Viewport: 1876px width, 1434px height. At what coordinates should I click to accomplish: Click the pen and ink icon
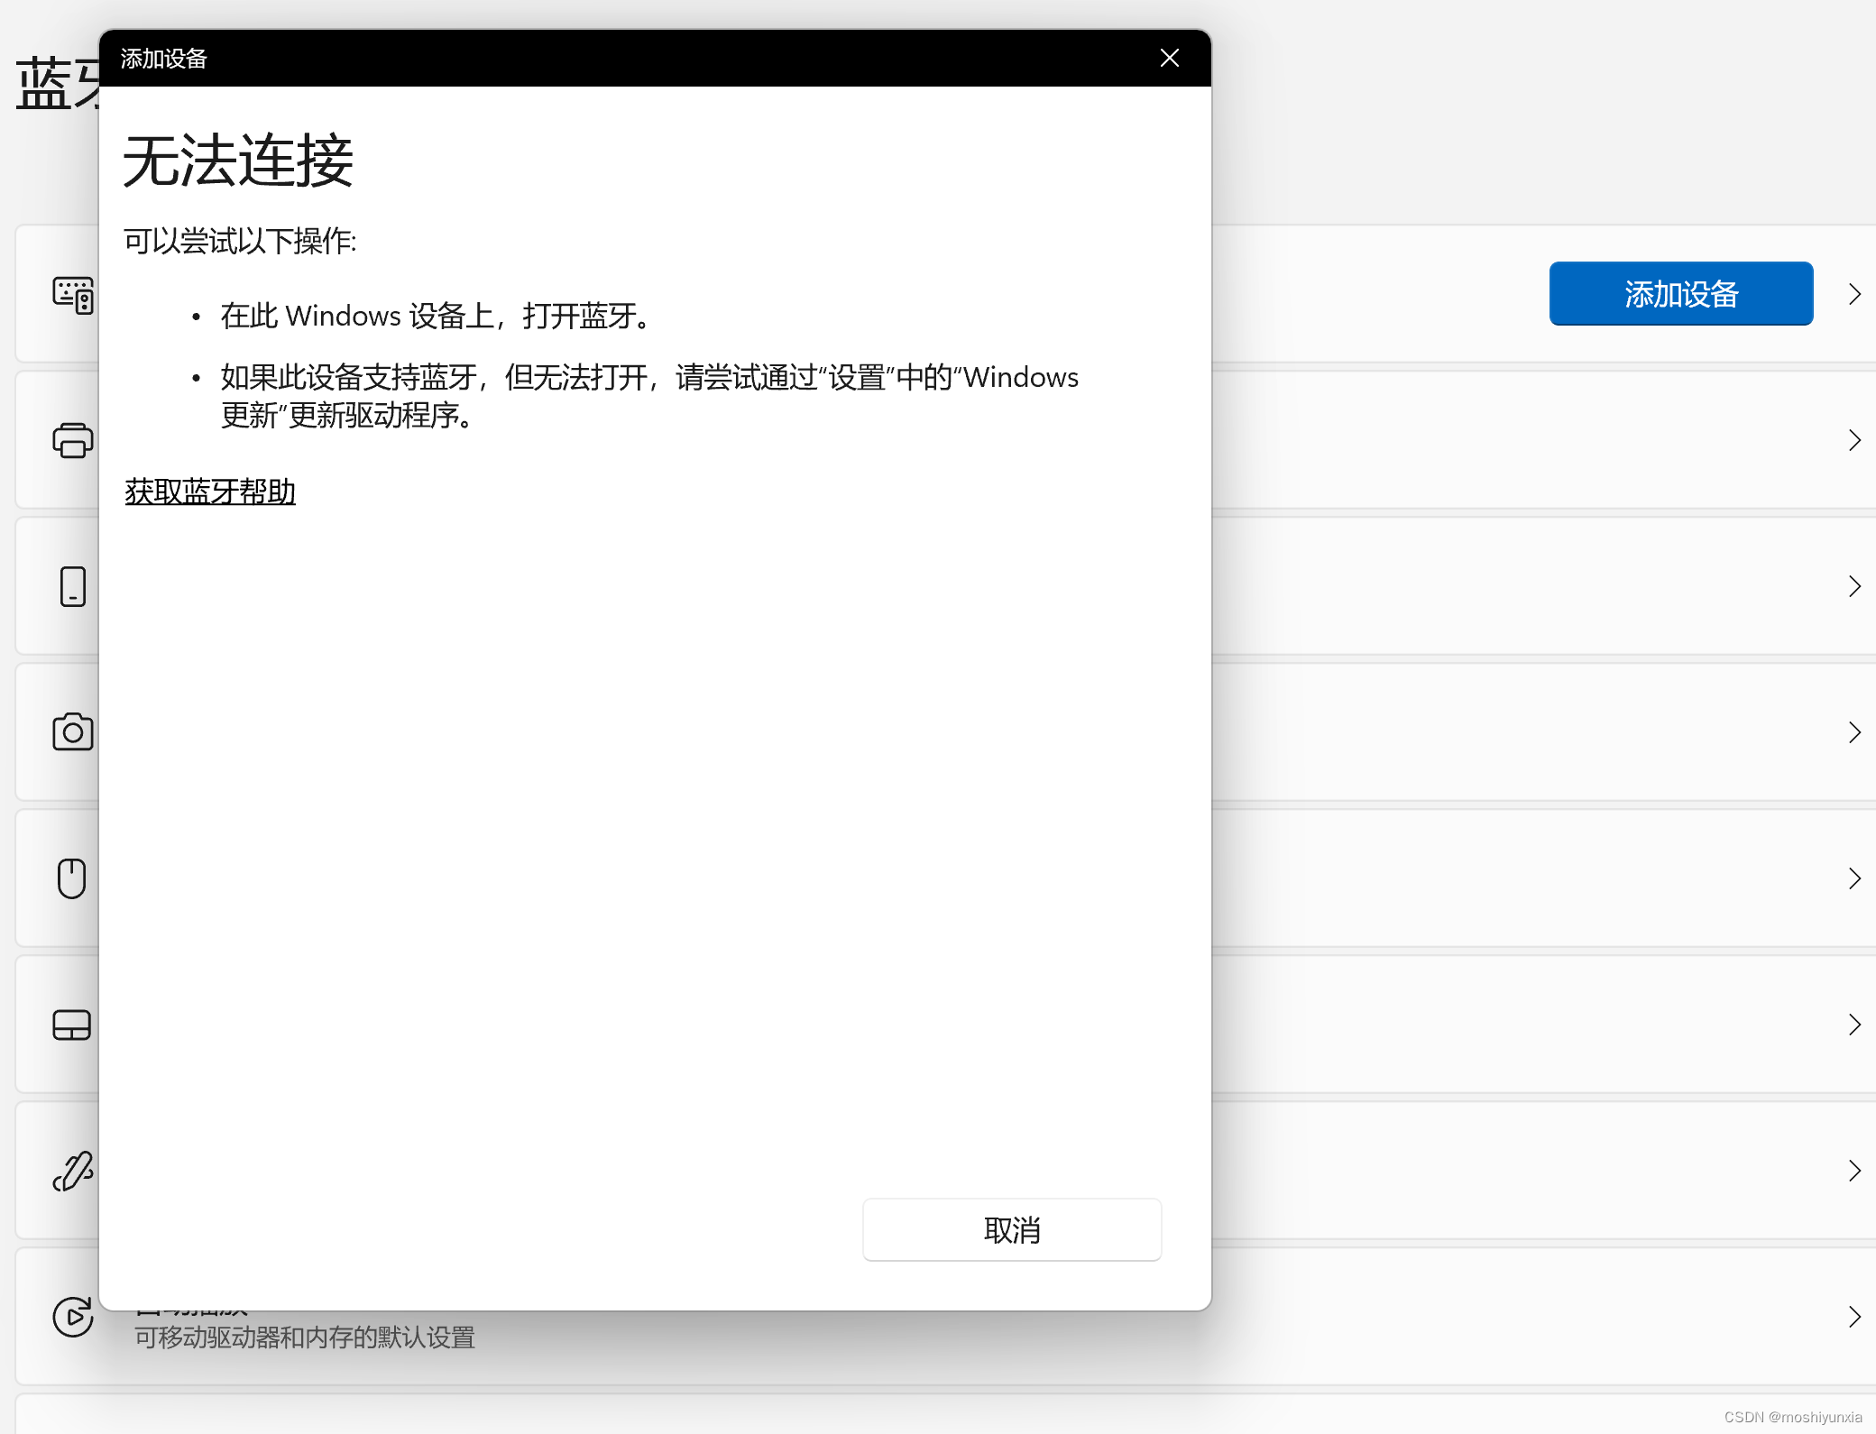click(72, 1171)
